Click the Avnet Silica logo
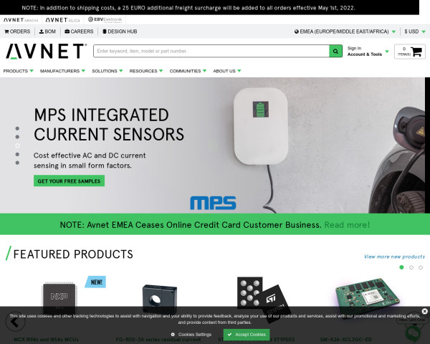Viewport: 430px width, 344px height. click(x=62, y=20)
